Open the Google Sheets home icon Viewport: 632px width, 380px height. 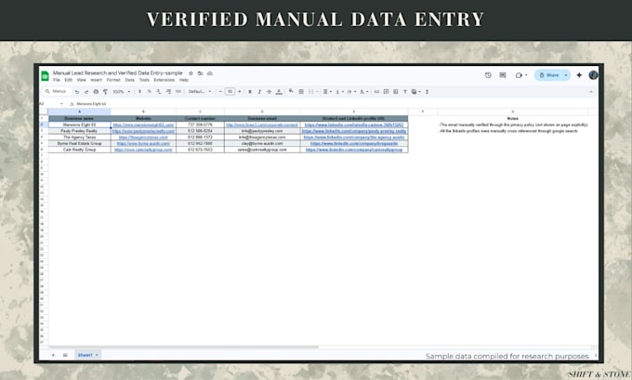(x=45, y=75)
